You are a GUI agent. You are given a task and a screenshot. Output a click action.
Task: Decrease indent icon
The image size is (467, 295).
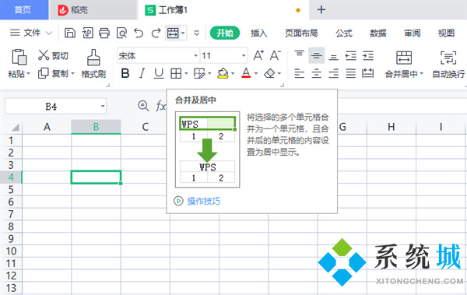click(x=351, y=56)
